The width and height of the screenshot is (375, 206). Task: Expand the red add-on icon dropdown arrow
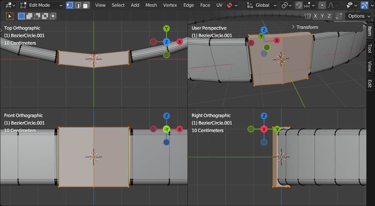click(236, 5)
